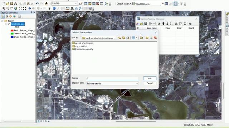The height and width of the screenshot is (128, 229).
Task: Click the Fixed Zoom Out icon
Action: [x=25, y=9]
